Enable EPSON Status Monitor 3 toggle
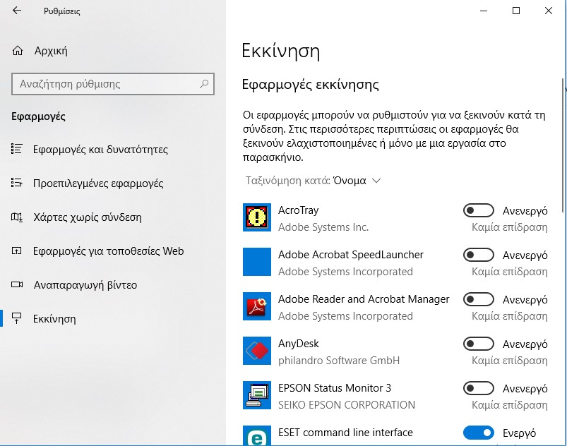The image size is (567, 446). point(479,388)
